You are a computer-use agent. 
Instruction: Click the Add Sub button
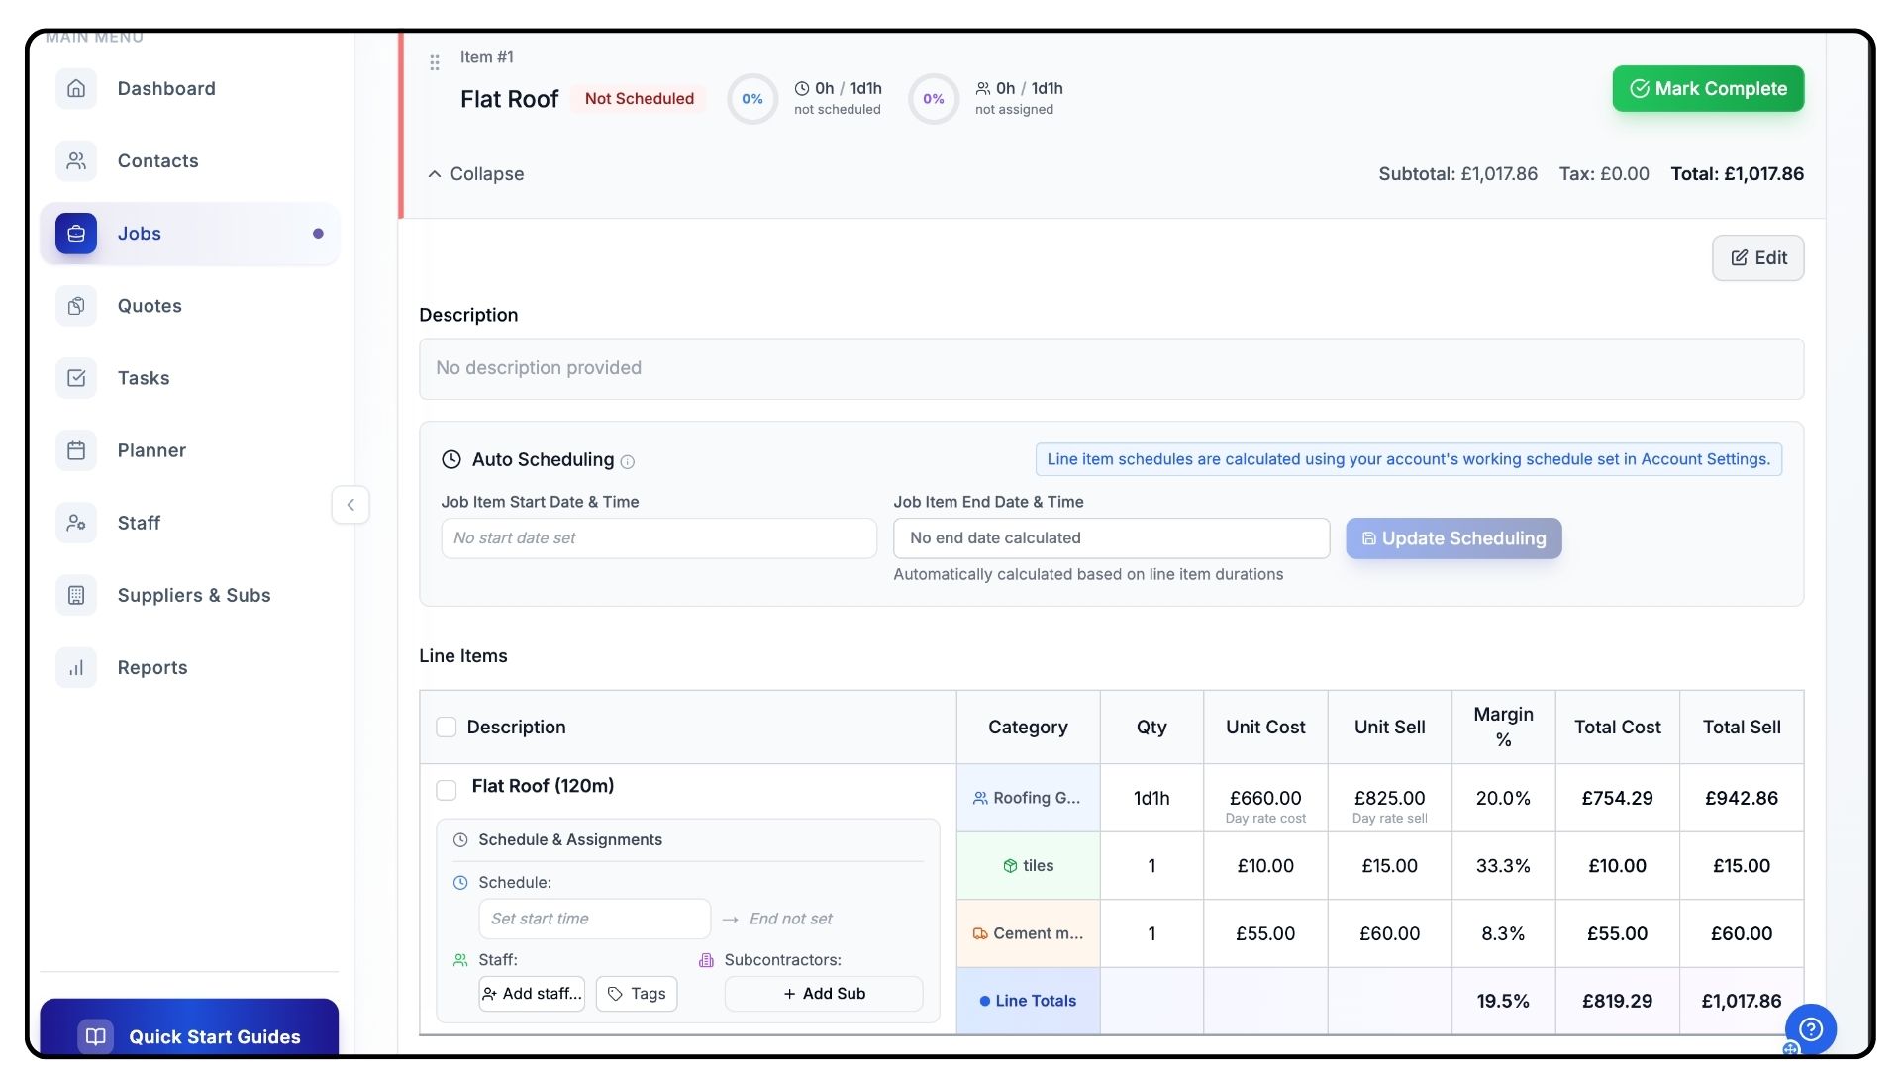[824, 994]
